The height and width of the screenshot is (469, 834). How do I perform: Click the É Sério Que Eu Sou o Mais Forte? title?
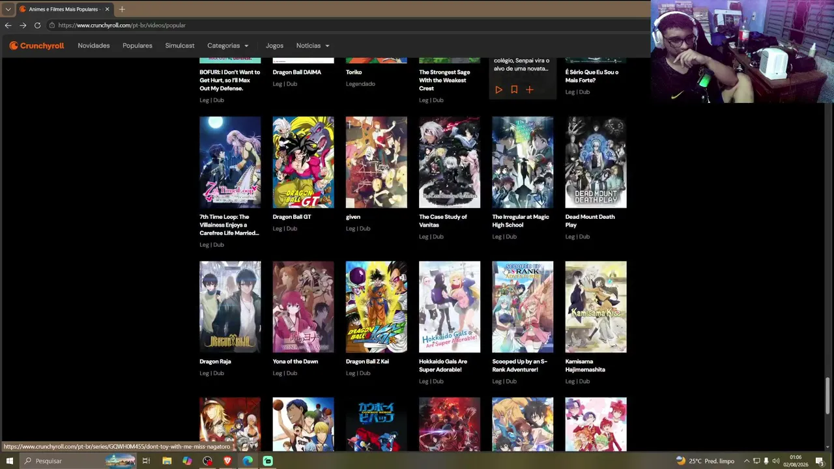pos(592,76)
